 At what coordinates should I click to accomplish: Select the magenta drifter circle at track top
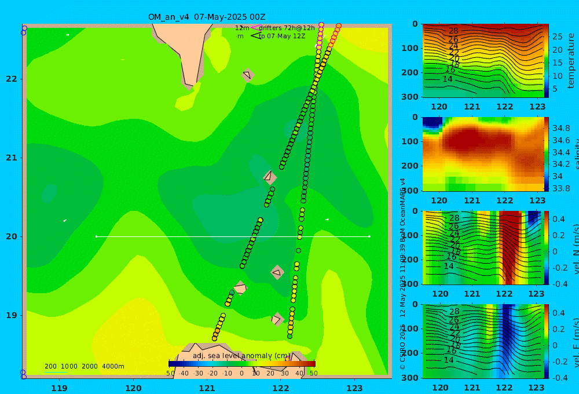[321, 25]
